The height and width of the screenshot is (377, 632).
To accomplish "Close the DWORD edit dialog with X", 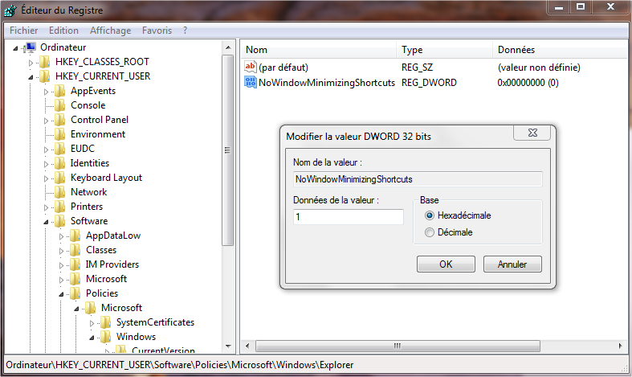I will point(532,133).
